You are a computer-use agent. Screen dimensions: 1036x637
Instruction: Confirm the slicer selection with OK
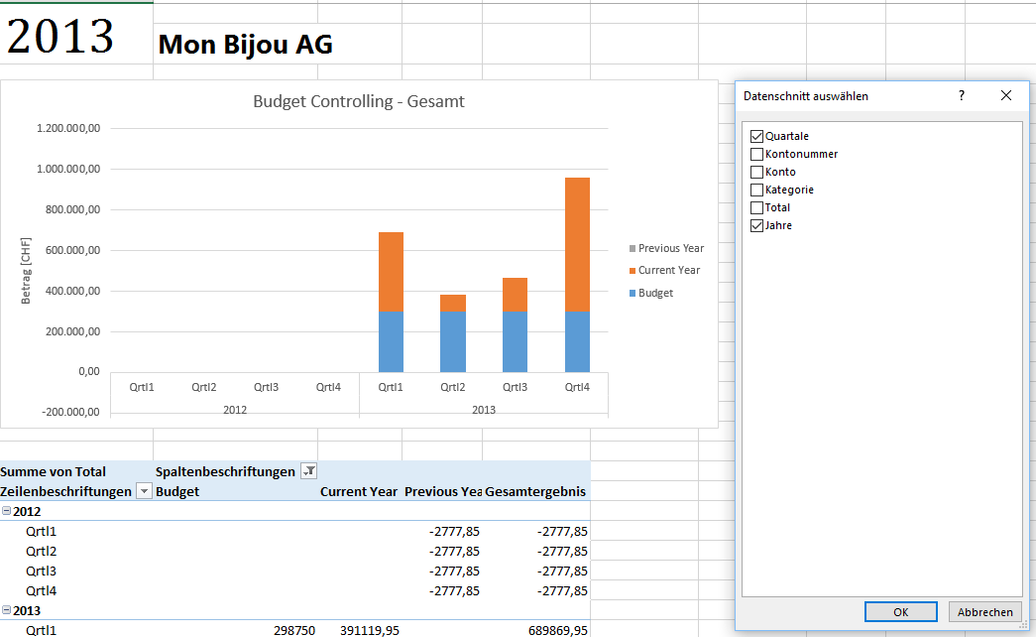[x=900, y=612]
